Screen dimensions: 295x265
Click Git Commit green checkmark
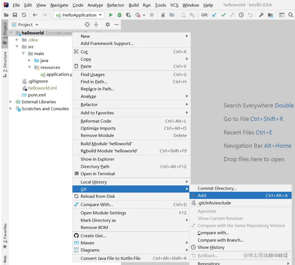click(223, 15)
